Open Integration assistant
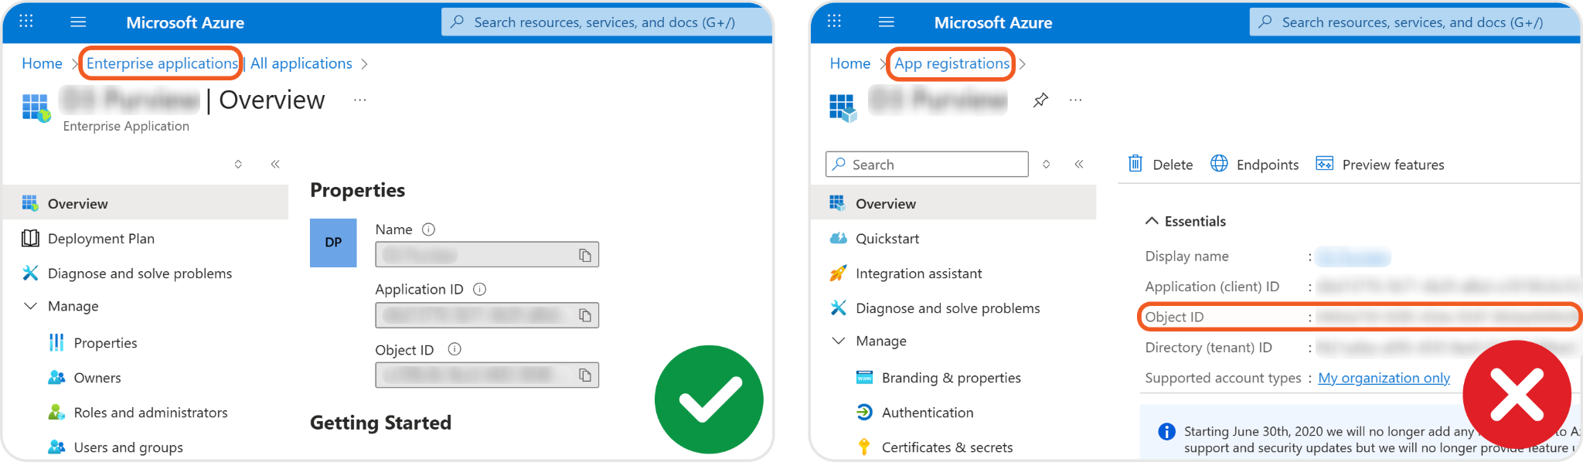 (918, 273)
